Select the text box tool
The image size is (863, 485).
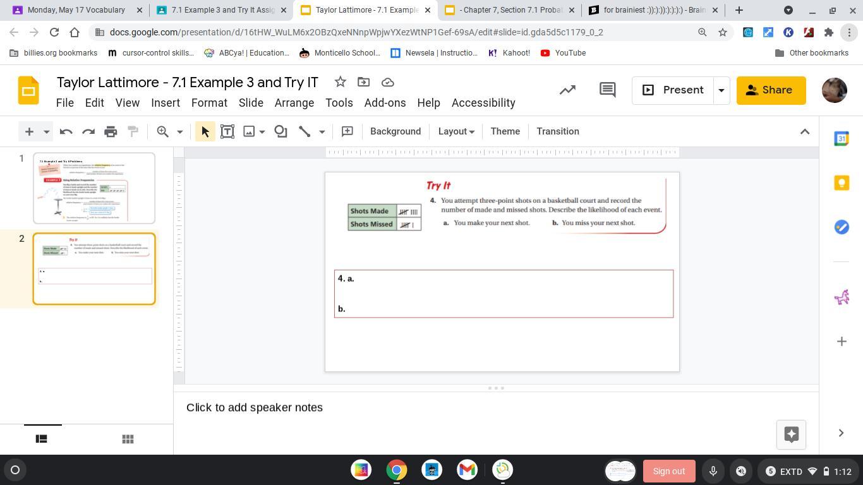pos(227,131)
